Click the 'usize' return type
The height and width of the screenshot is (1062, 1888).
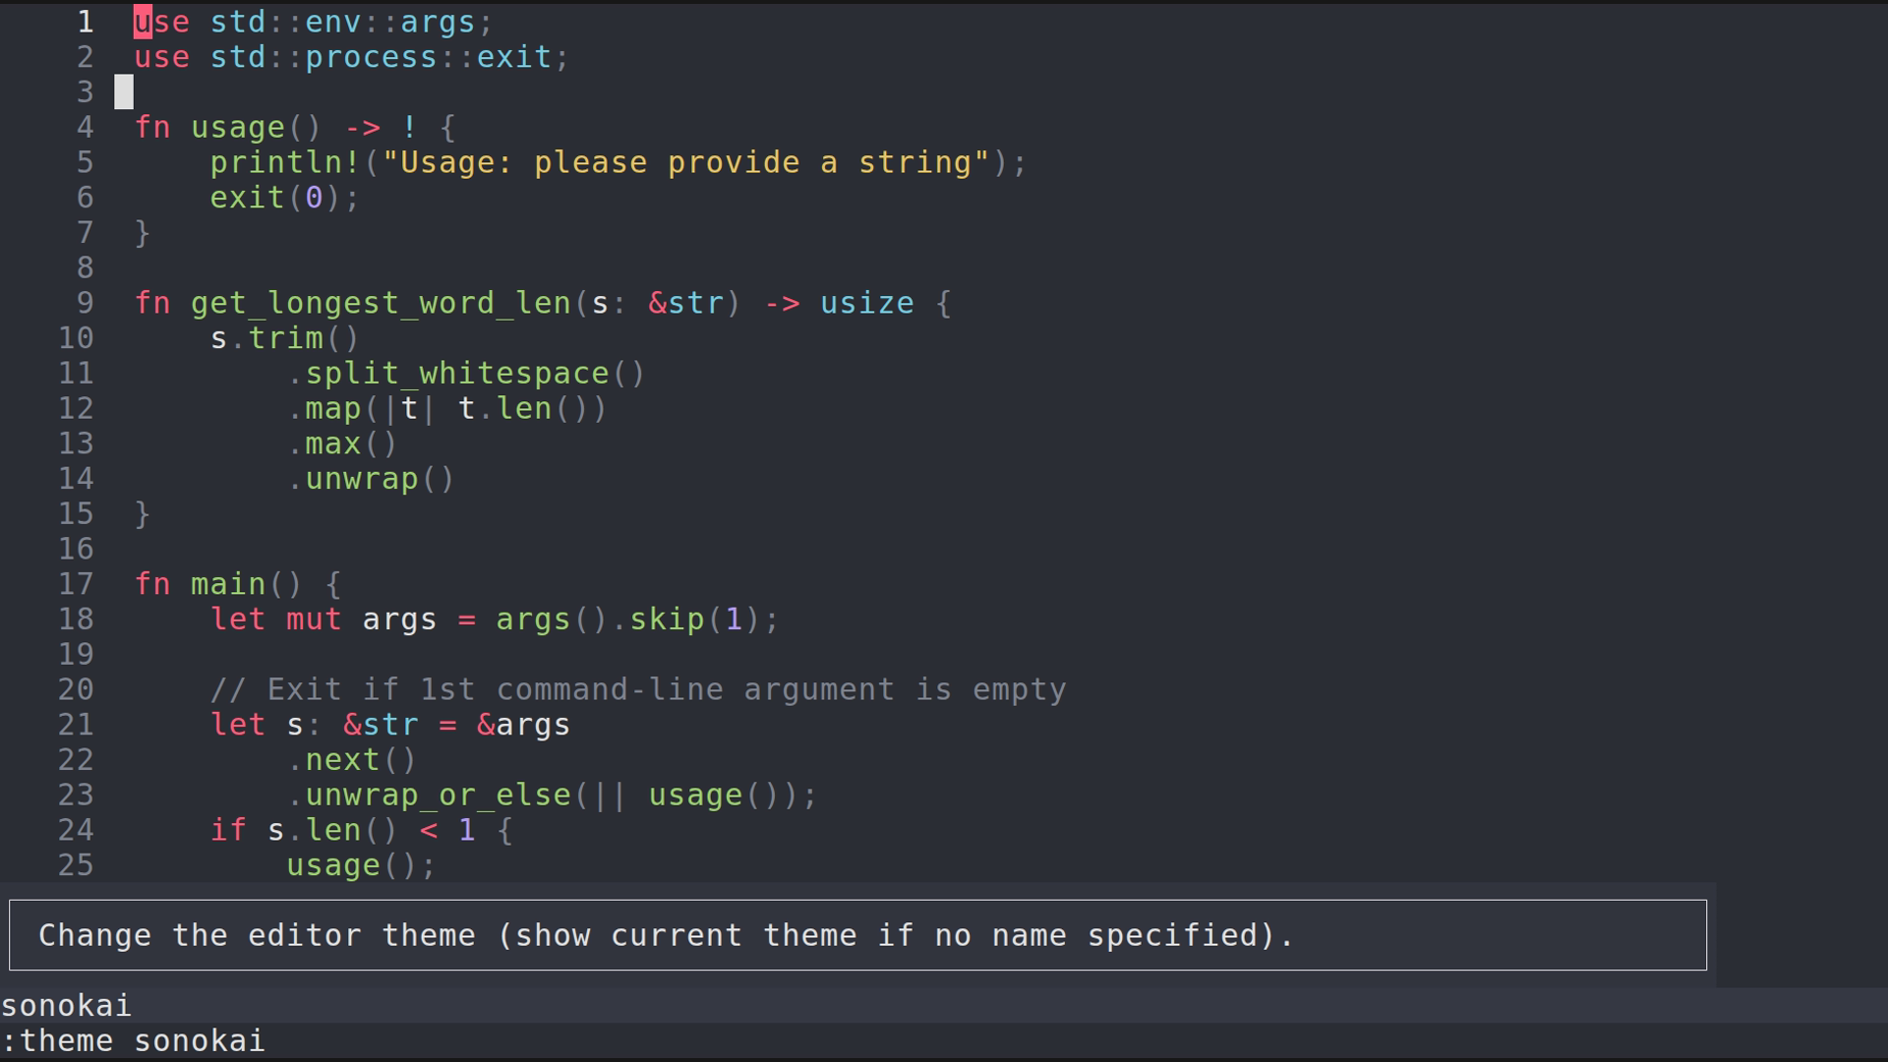click(x=866, y=303)
